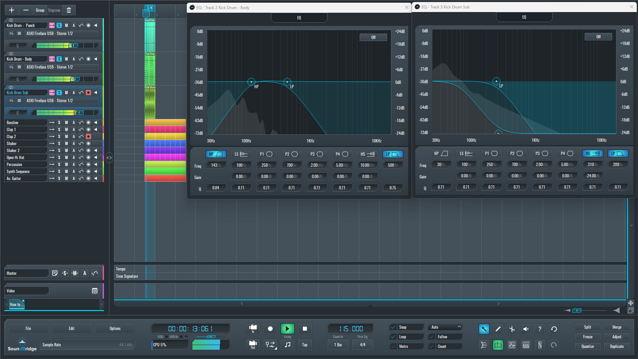The width and height of the screenshot is (638, 359).
Task: Click the Quantize button
Action: (x=587, y=346)
